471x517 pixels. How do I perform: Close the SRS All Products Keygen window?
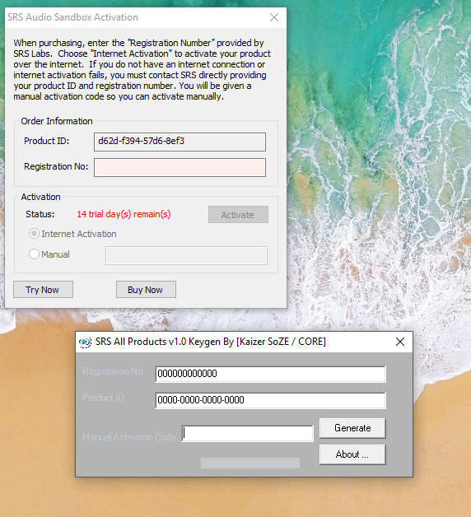point(400,342)
